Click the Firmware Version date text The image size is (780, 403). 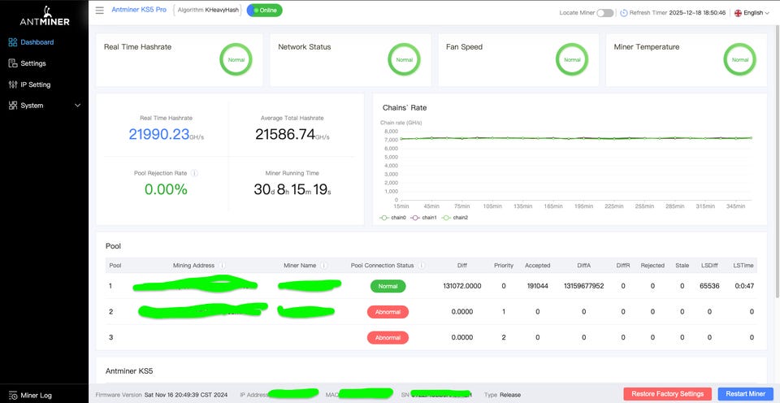point(185,395)
